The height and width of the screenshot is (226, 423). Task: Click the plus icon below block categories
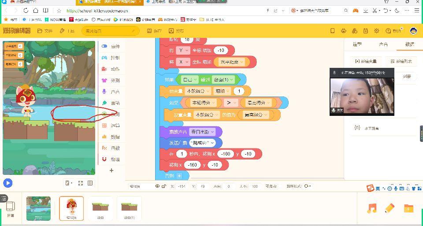[x=111, y=170]
